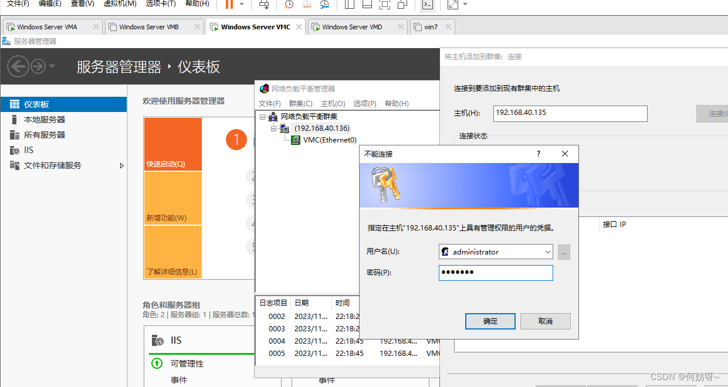Click the Server Manager back arrow
Image resolution: width=728 pixels, height=387 pixels.
click(18, 66)
